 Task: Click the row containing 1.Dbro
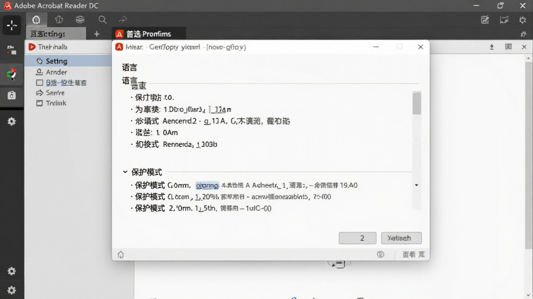[x=181, y=110]
